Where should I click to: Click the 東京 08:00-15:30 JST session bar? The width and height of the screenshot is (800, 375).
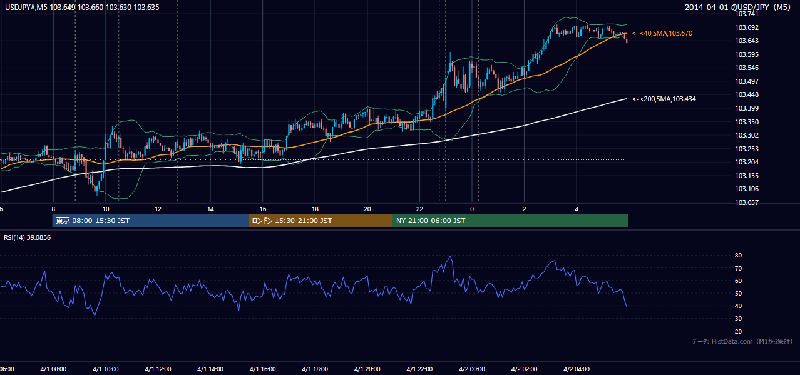pyautogui.click(x=150, y=221)
